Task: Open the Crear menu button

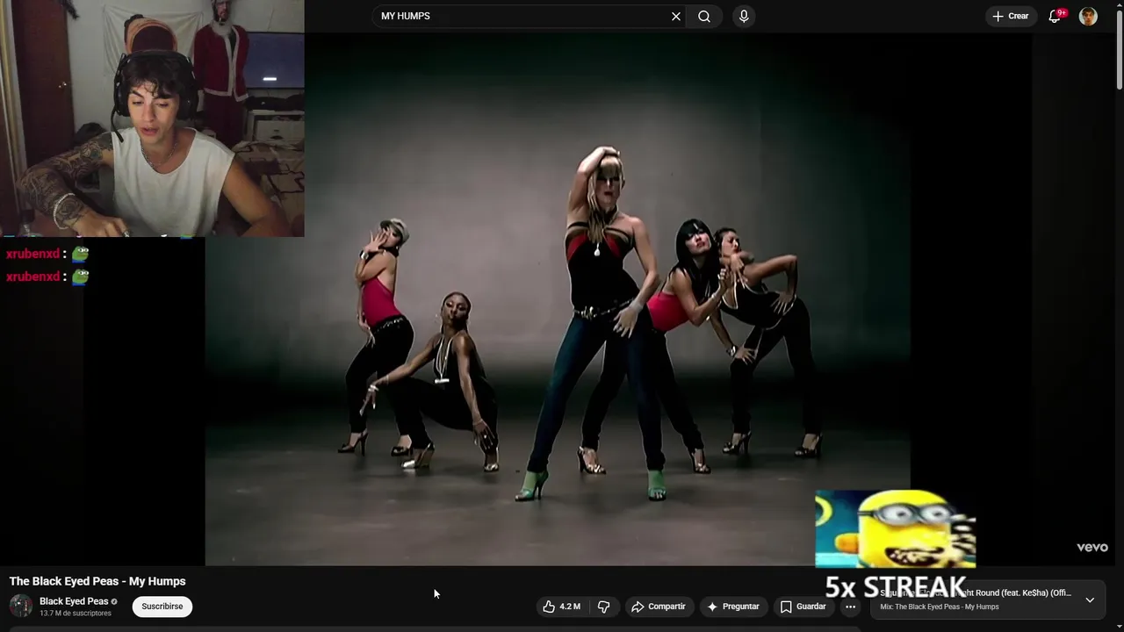Action: click(1010, 17)
